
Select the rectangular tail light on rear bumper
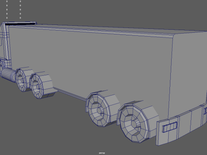170,127
